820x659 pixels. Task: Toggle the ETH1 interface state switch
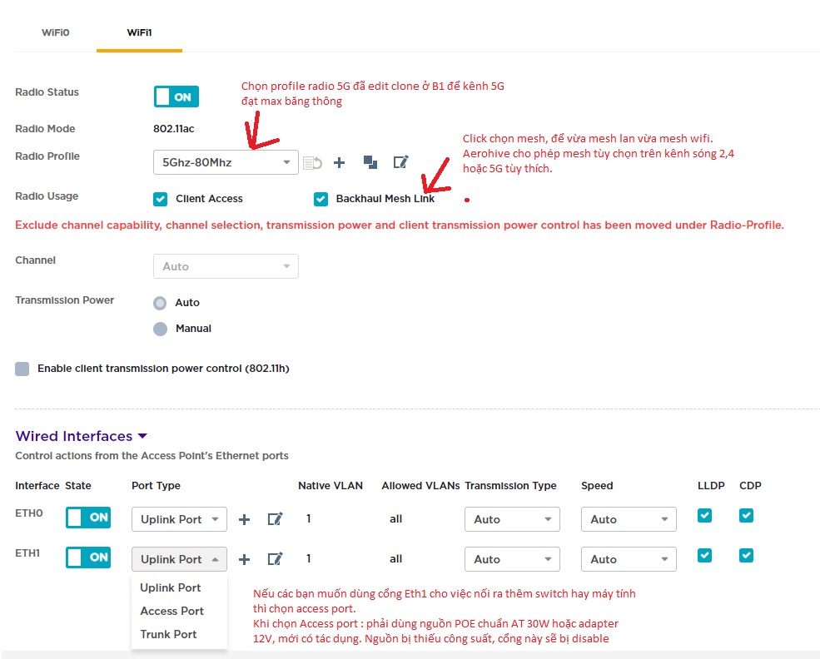[x=88, y=557]
